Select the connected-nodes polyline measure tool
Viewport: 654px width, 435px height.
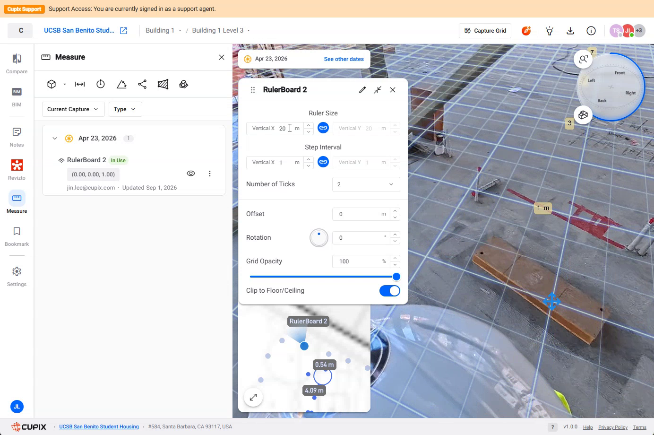coord(142,84)
